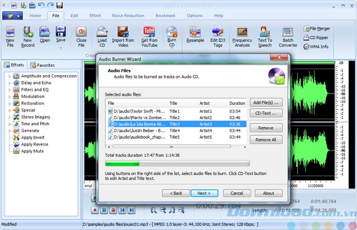This screenshot has width=357, height=230.
Task: Open the application menu button dropdown
Action: click(x=12, y=16)
